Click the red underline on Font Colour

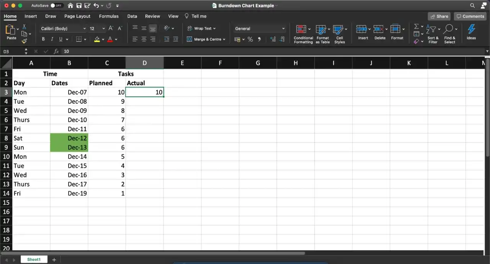[109, 41]
